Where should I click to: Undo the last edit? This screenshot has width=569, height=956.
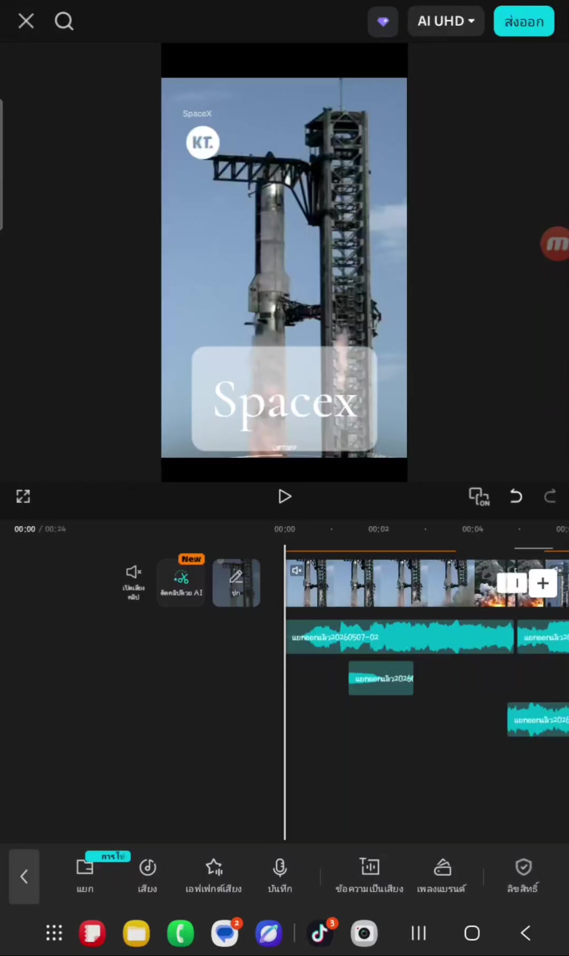516,496
